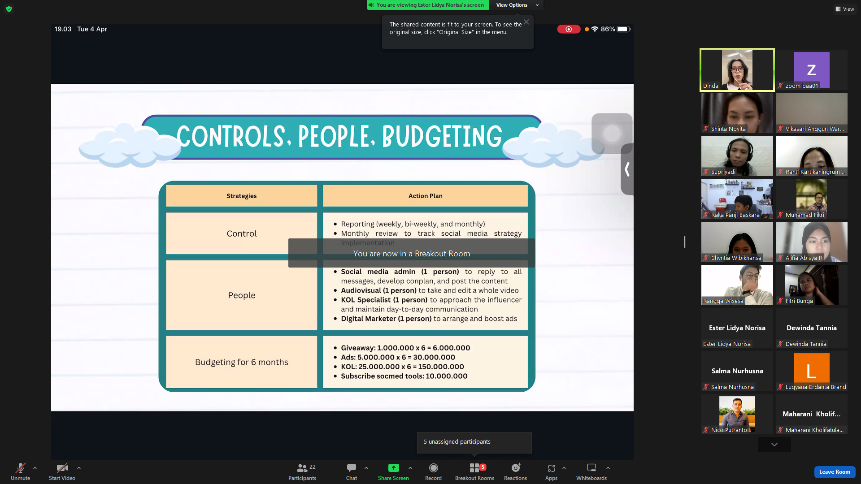
Task: Expand Share Screen options arrow
Action: pyautogui.click(x=410, y=468)
